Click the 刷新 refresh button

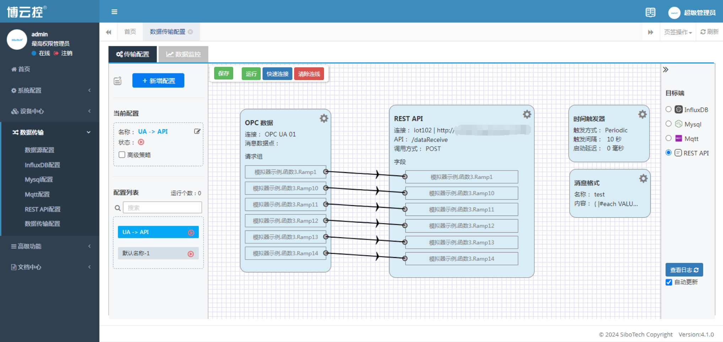709,32
